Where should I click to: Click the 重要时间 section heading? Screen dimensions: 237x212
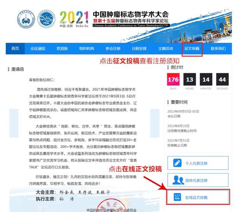179,102
